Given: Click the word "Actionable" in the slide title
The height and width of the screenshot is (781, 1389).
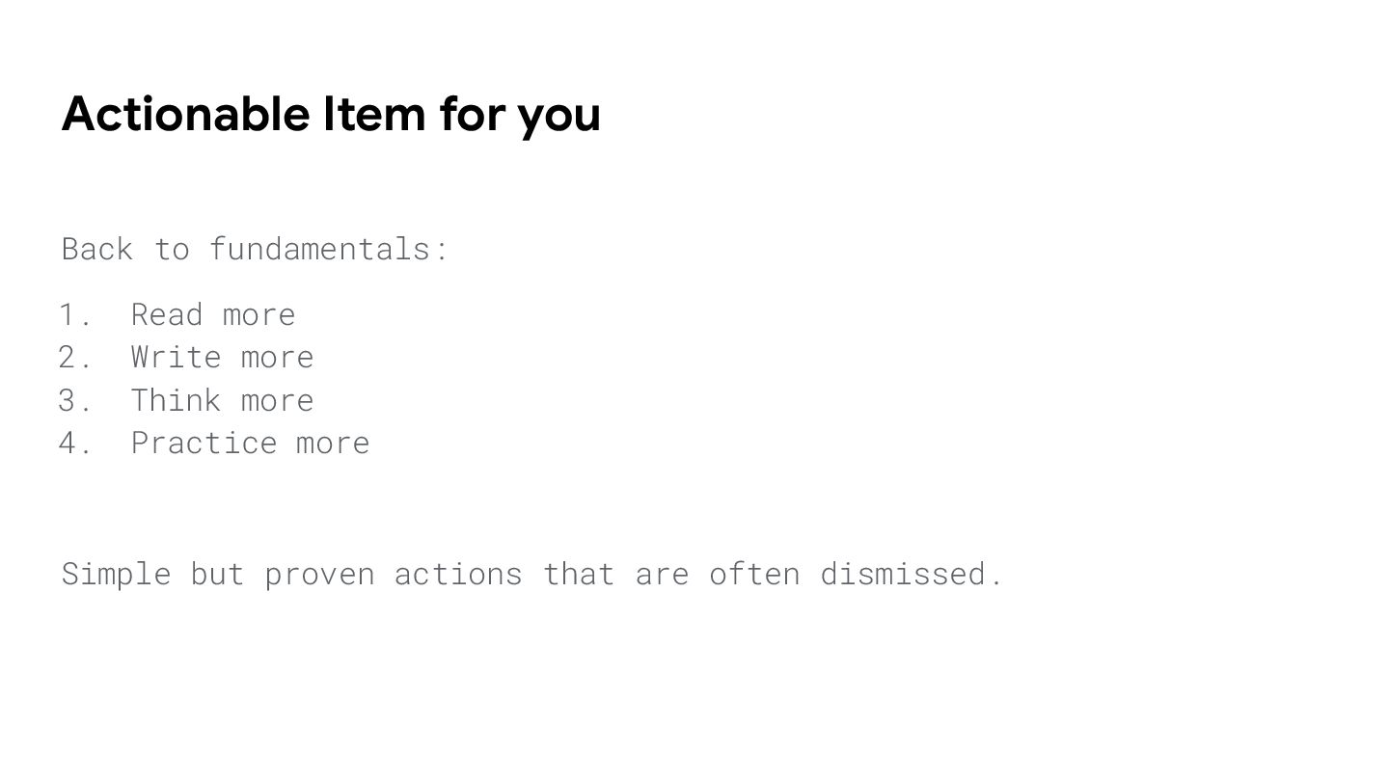Looking at the screenshot, I should 185,114.
